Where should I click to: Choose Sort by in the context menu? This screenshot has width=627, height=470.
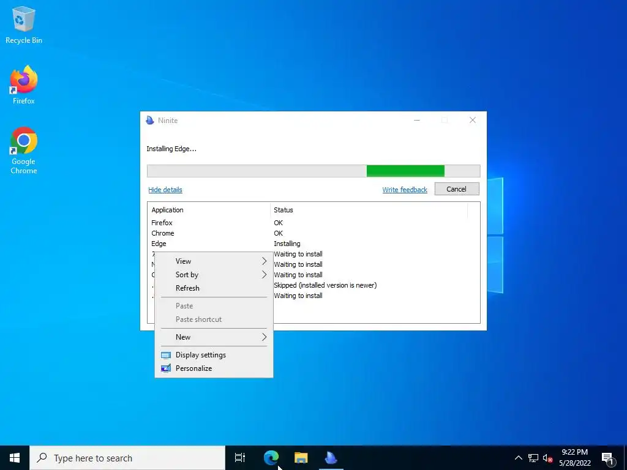pos(214,275)
